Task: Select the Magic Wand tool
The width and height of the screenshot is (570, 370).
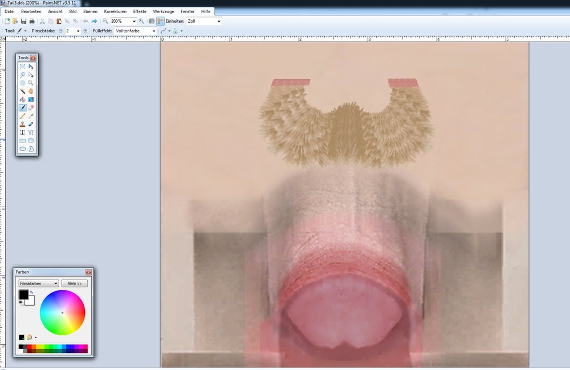Action: click(x=23, y=91)
